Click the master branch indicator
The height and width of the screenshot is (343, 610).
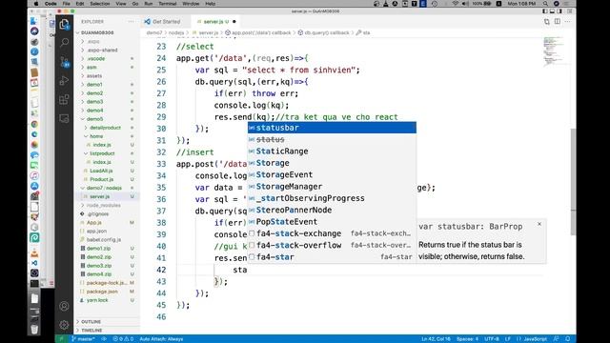pyautogui.click(x=83, y=339)
